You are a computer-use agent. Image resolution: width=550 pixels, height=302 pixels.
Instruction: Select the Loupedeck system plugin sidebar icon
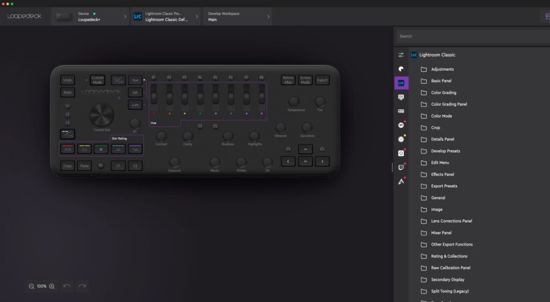(401, 69)
